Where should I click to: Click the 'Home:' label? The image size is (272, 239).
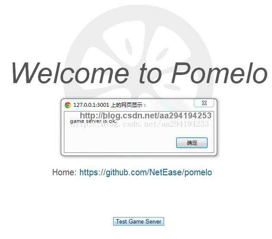64,172
